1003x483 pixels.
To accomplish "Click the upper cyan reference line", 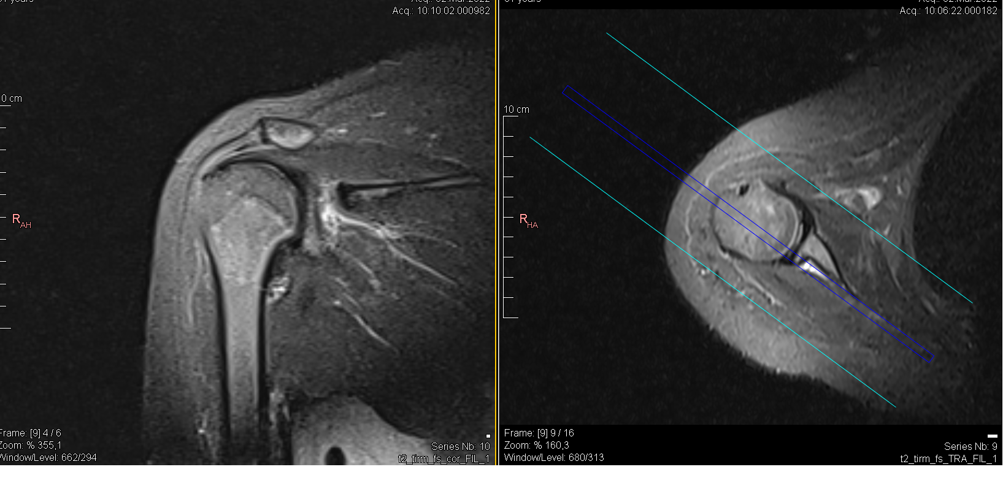I will pyautogui.click(x=789, y=168).
